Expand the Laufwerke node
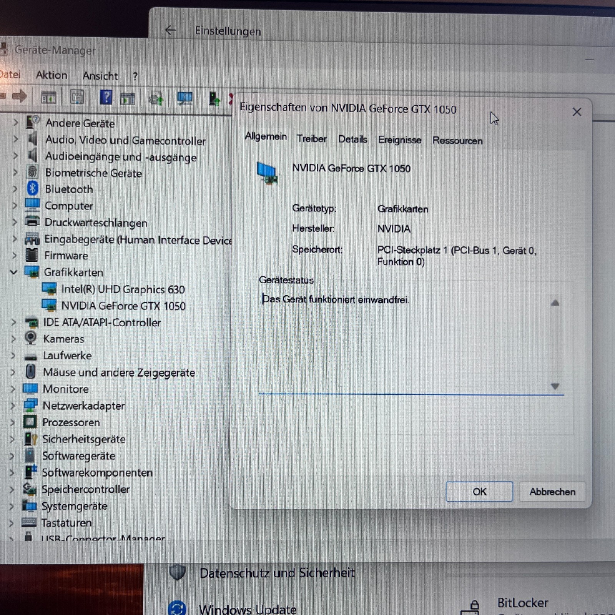The image size is (615, 615). 13,355
